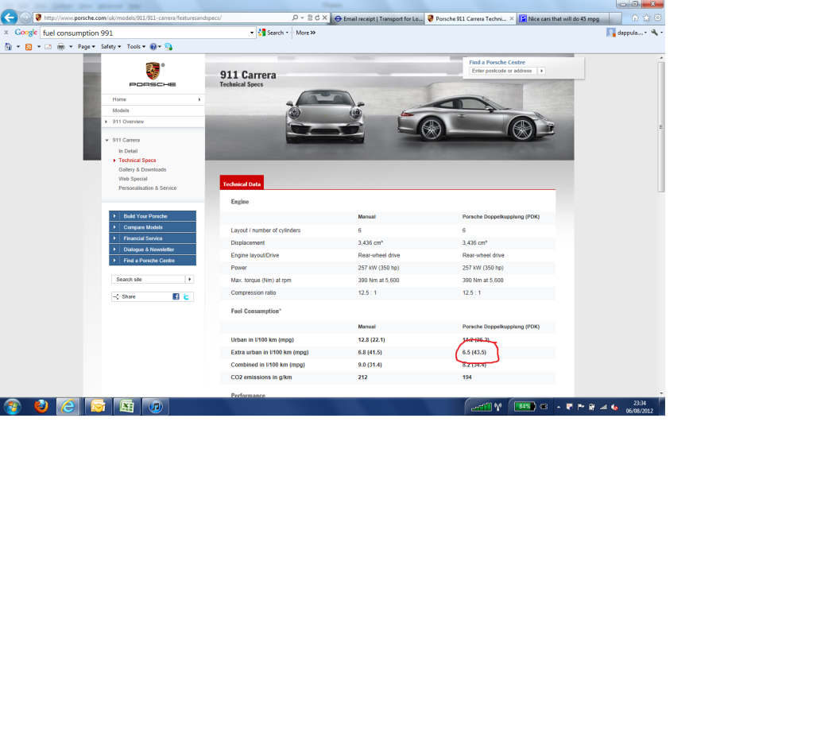Open Firefox from the taskbar
Screen dimensions: 813x739
tap(41, 407)
